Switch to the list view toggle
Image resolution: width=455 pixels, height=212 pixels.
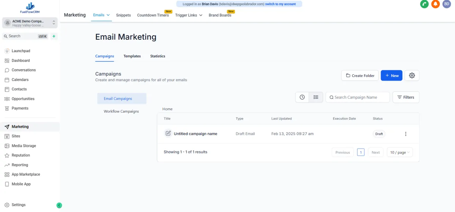click(x=316, y=97)
